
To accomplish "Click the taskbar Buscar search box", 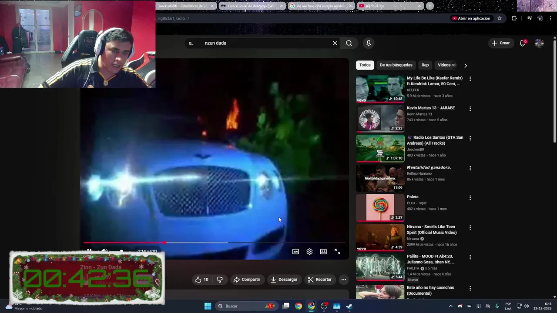I will pos(247,306).
